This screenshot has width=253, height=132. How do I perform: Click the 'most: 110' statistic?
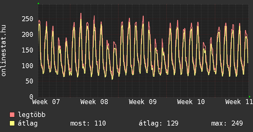tap(88, 123)
